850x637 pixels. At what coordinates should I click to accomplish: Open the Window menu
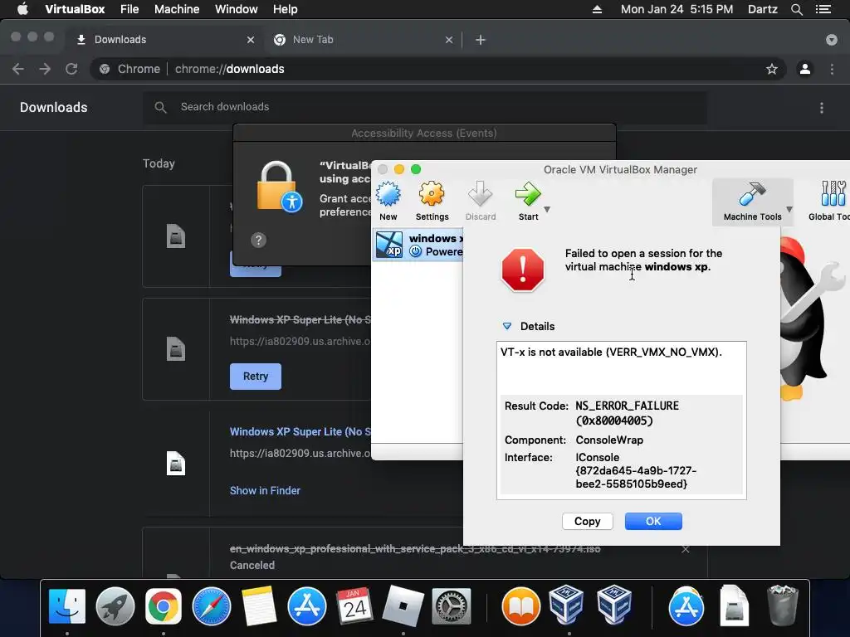coord(237,9)
